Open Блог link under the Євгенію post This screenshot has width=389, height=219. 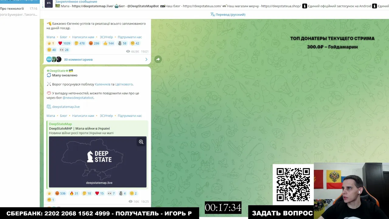point(64,37)
